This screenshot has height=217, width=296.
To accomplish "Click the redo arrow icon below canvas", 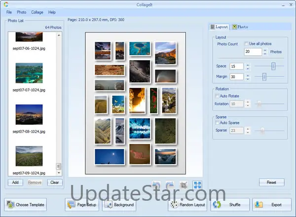I will click(x=169, y=184).
